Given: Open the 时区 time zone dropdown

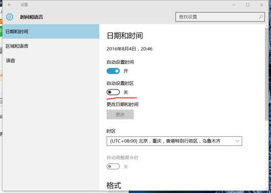Looking at the screenshot, I should 174,142.
